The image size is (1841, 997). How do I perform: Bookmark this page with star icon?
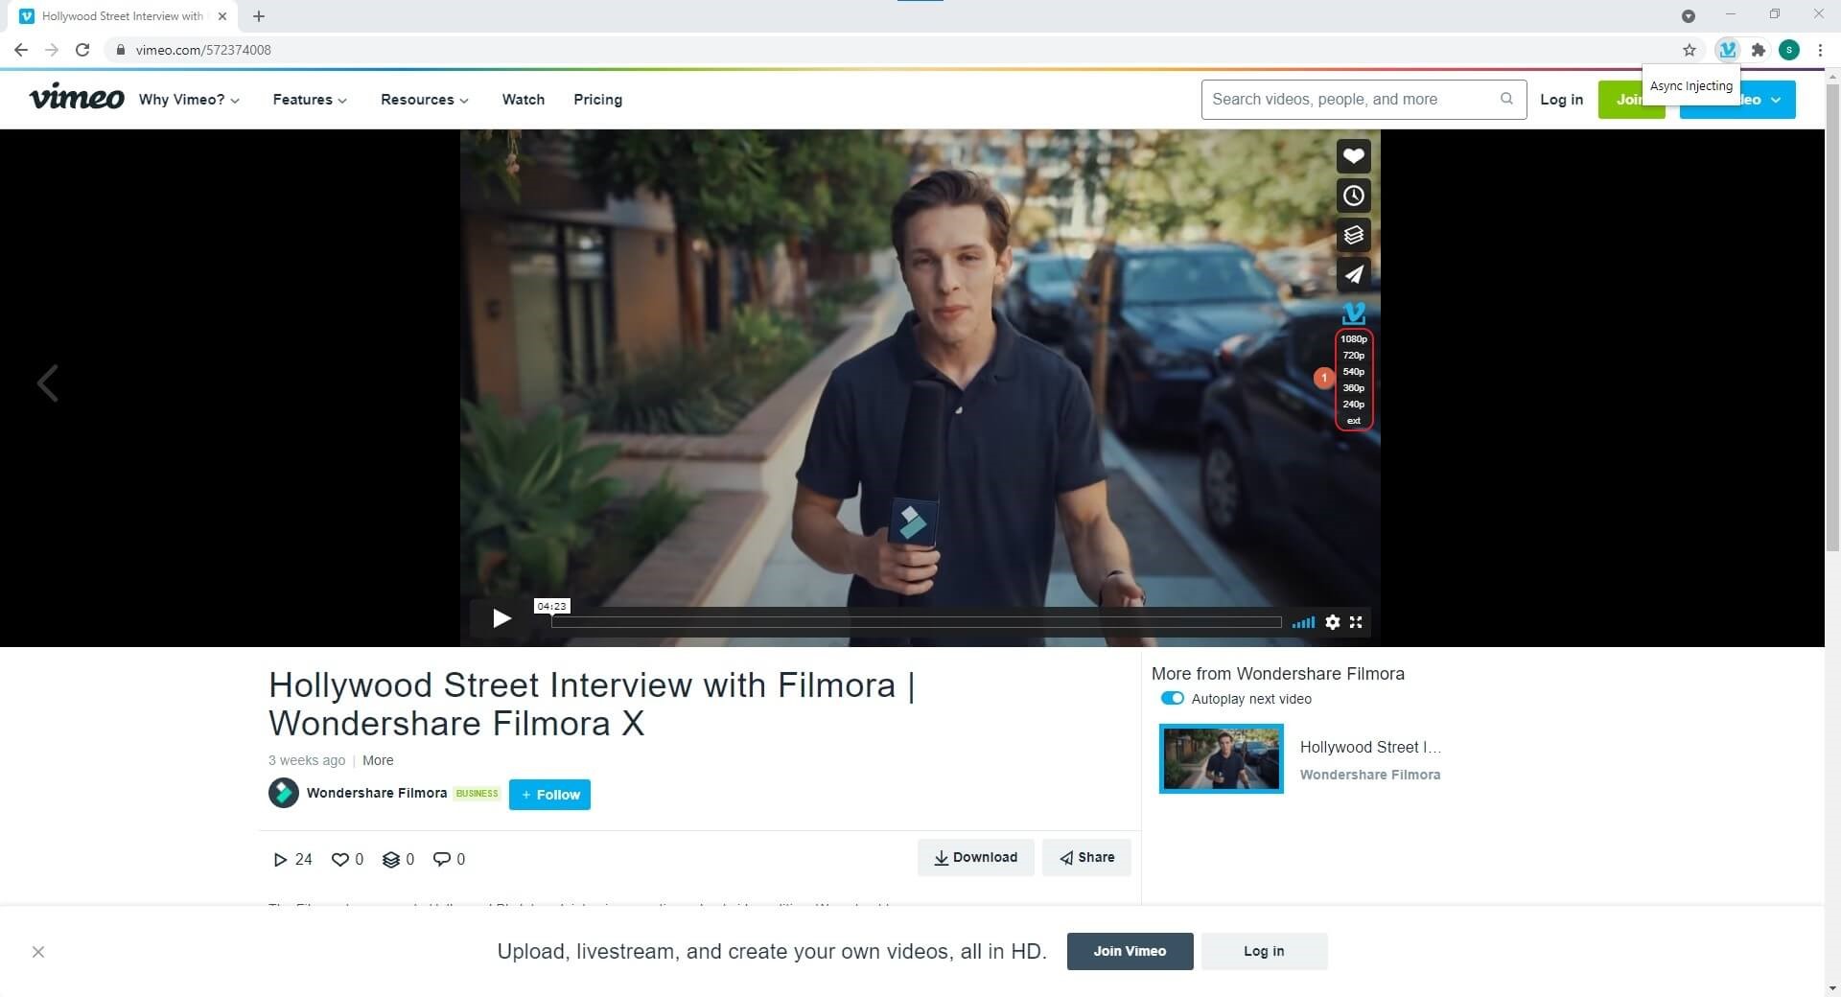[1690, 50]
